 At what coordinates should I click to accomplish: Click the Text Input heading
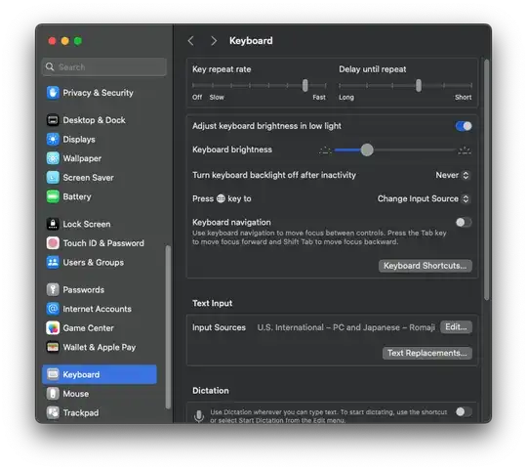coord(212,303)
